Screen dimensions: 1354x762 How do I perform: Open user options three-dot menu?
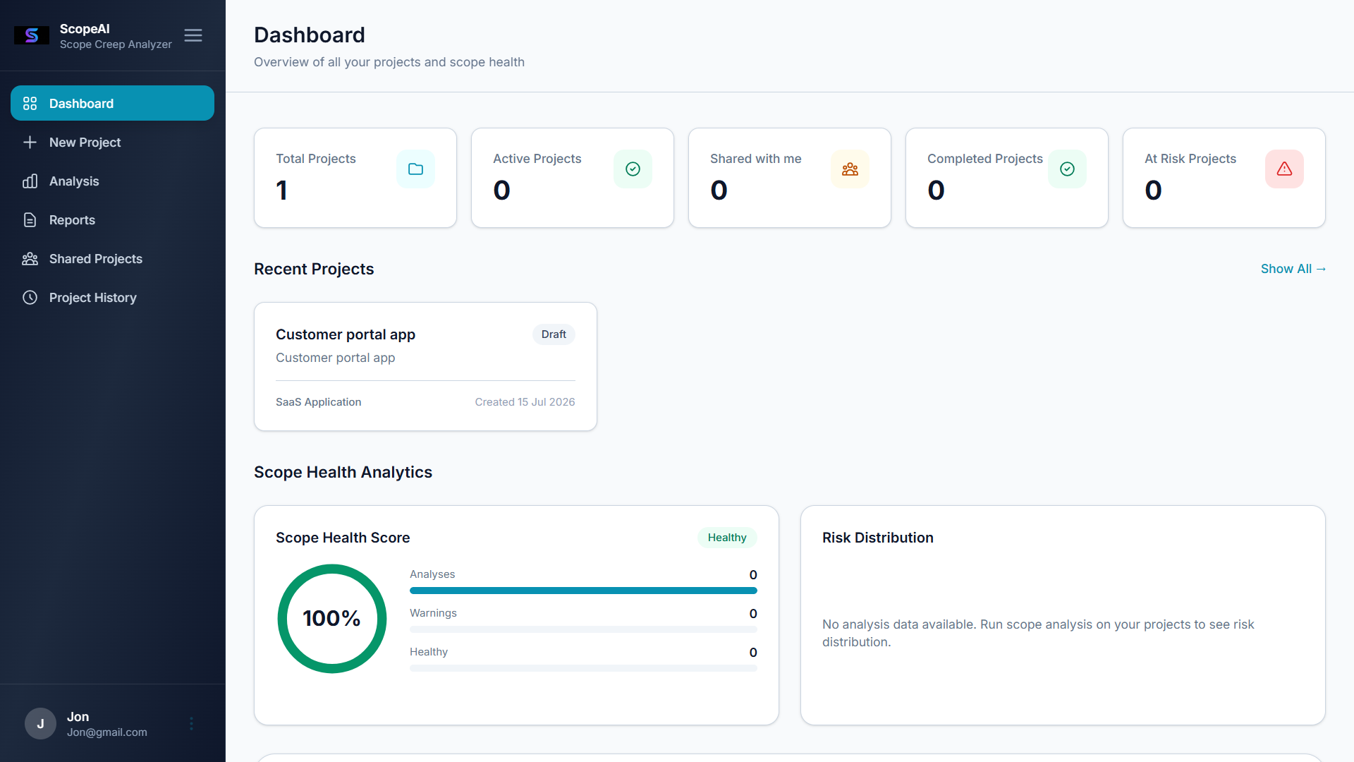(191, 724)
